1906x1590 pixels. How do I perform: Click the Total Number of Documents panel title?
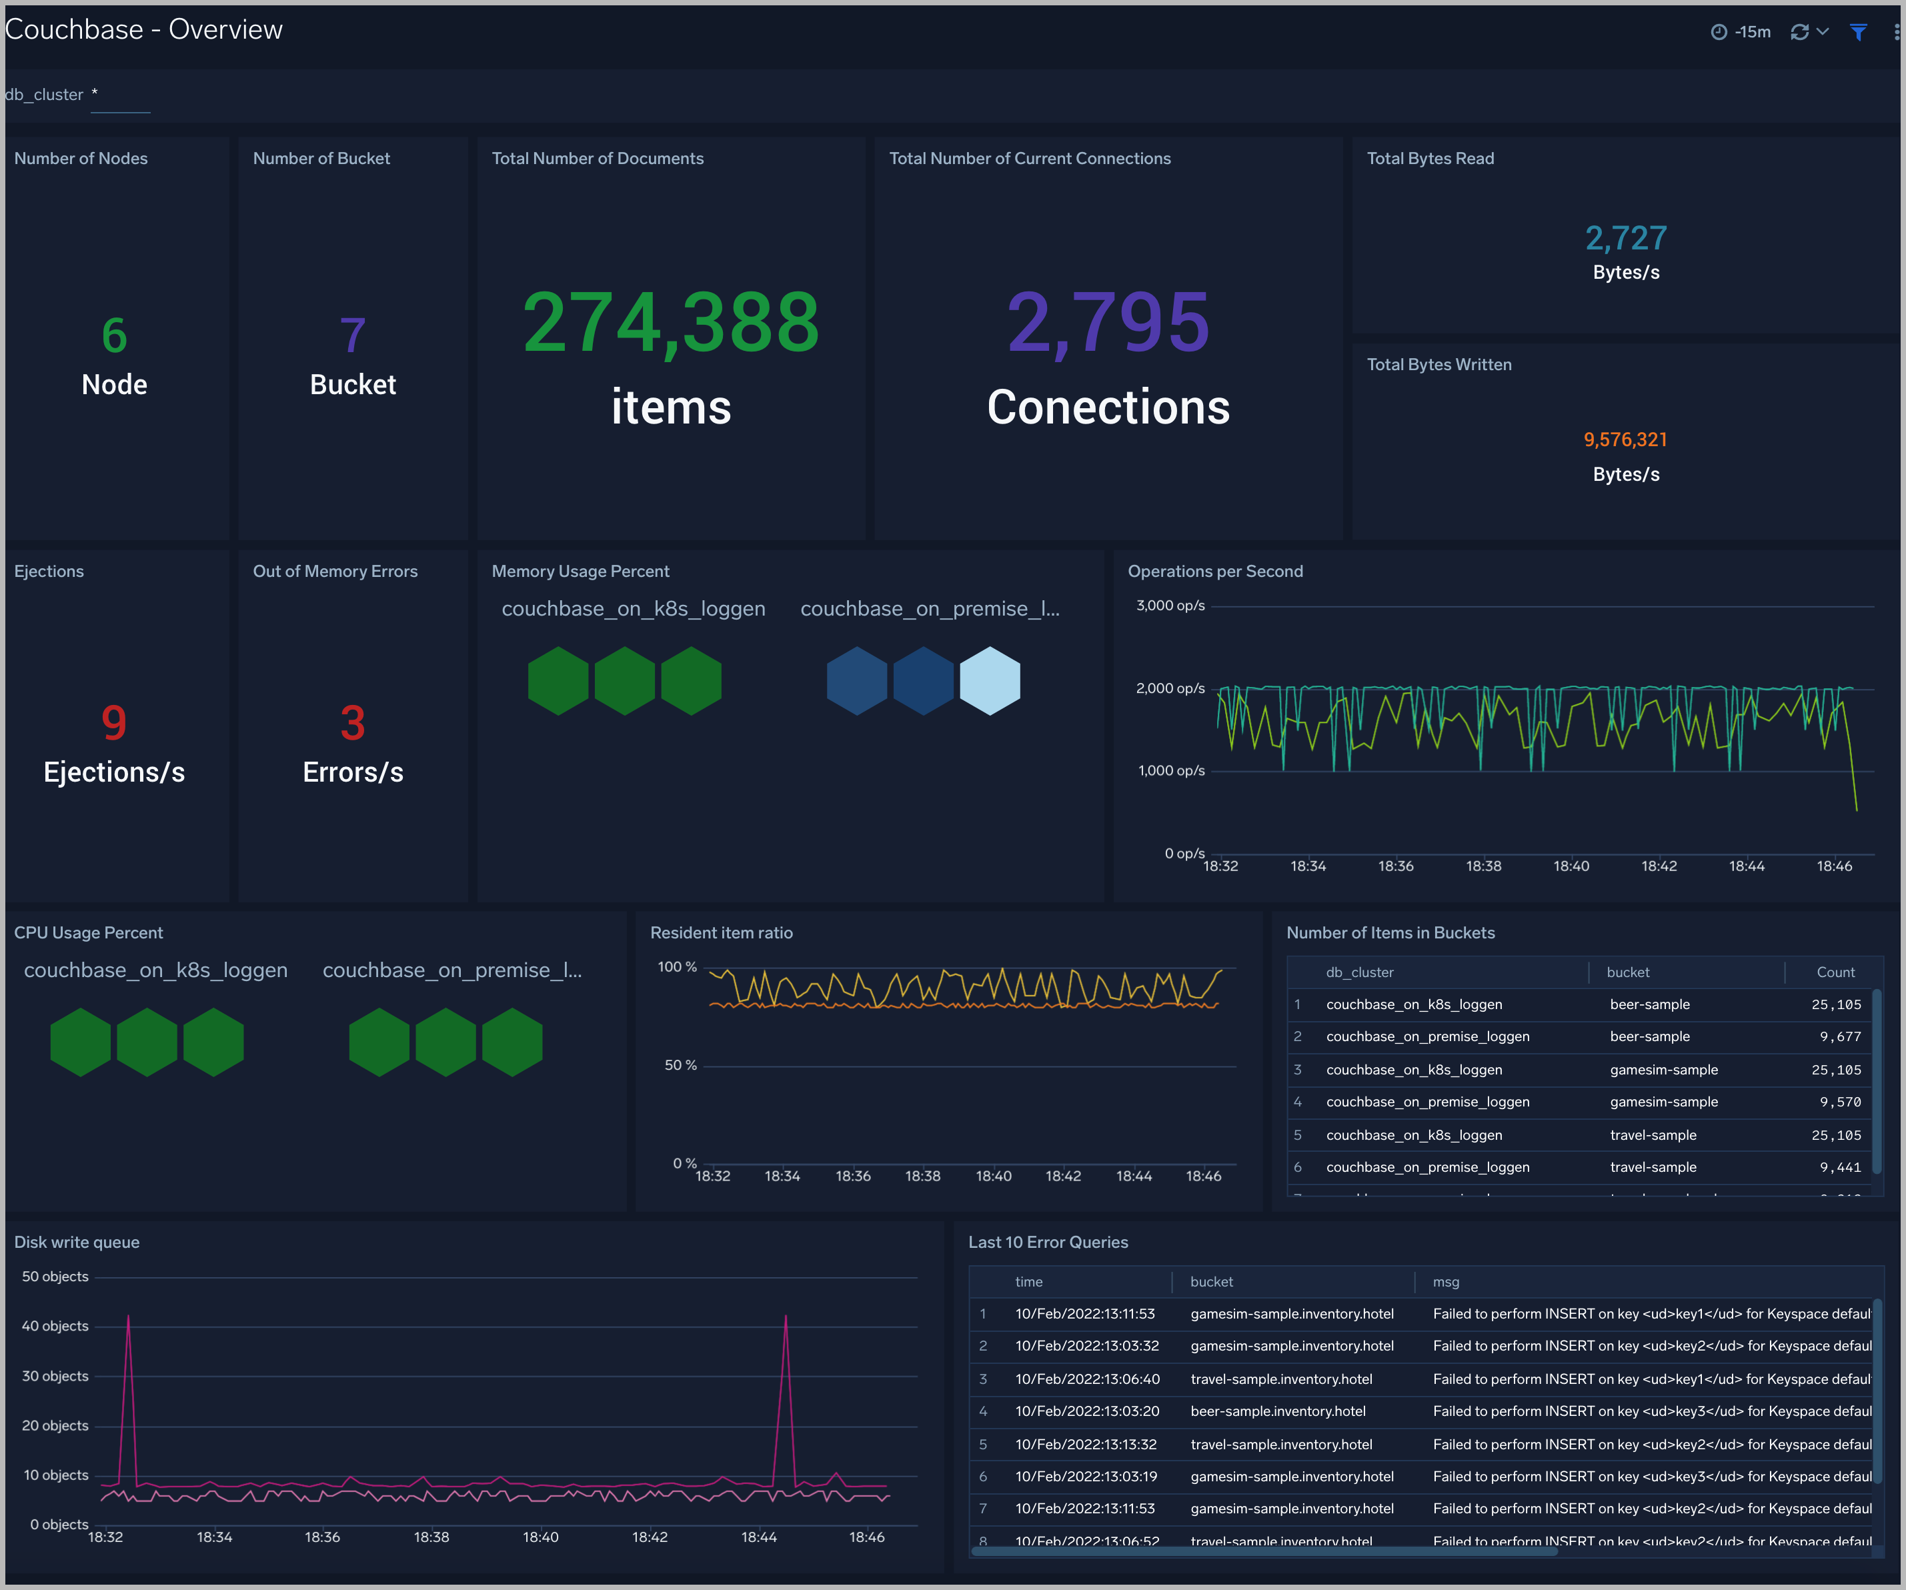click(598, 158)
